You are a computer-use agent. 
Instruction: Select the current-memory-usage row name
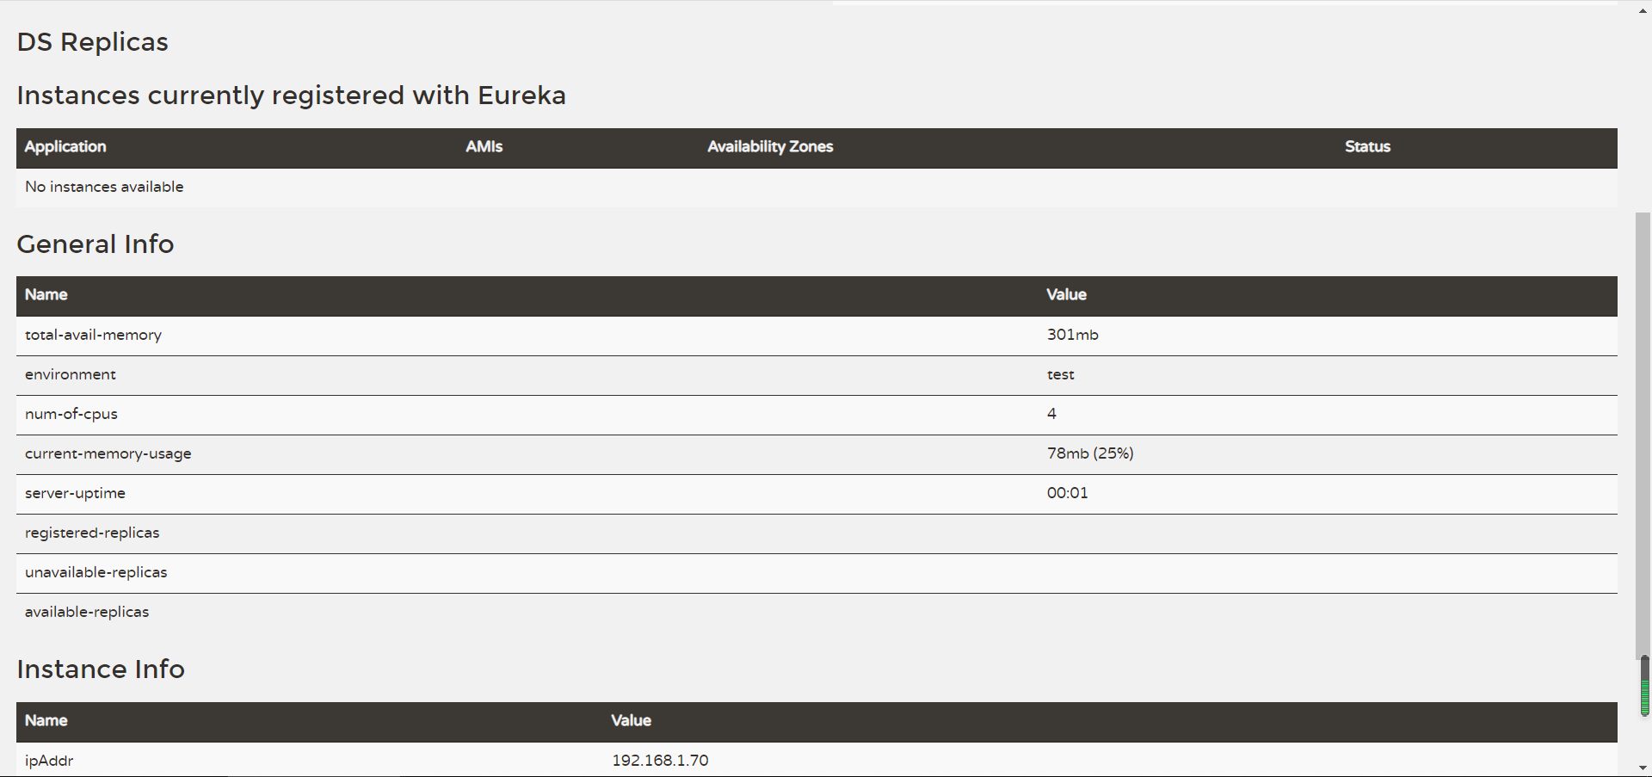click(x=108, y=454)
